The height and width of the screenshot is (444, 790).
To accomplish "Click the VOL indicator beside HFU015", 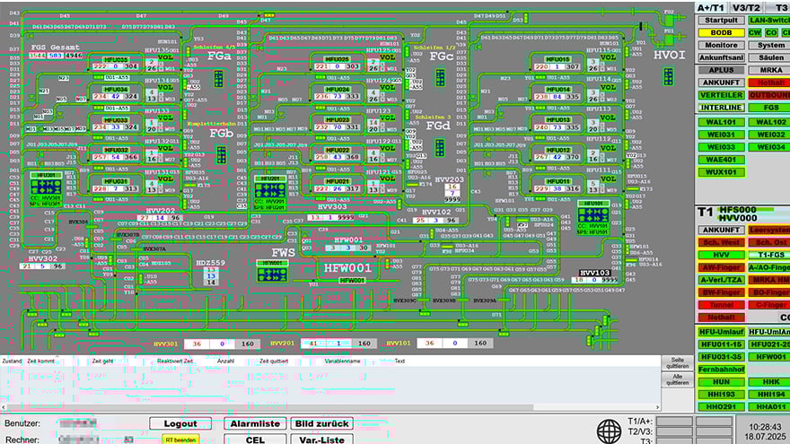I will coord(608,58).
